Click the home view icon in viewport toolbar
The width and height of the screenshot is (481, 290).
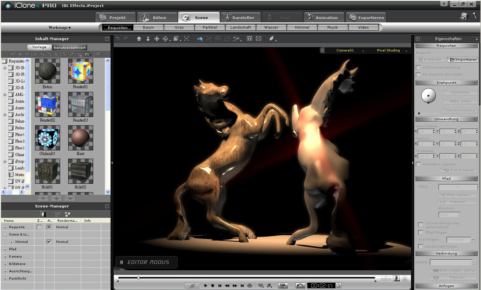(139, 38)
